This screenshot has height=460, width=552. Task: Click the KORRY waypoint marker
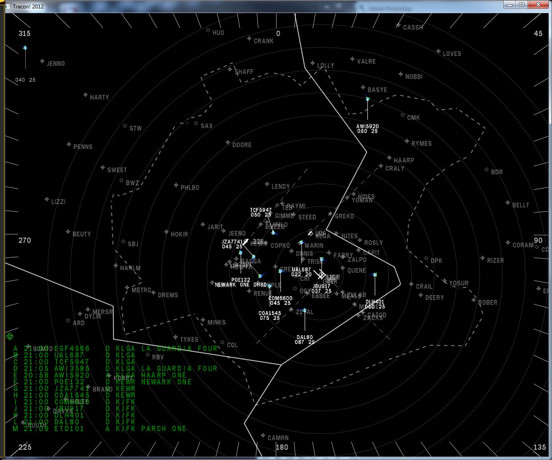[x=109, y=375]
